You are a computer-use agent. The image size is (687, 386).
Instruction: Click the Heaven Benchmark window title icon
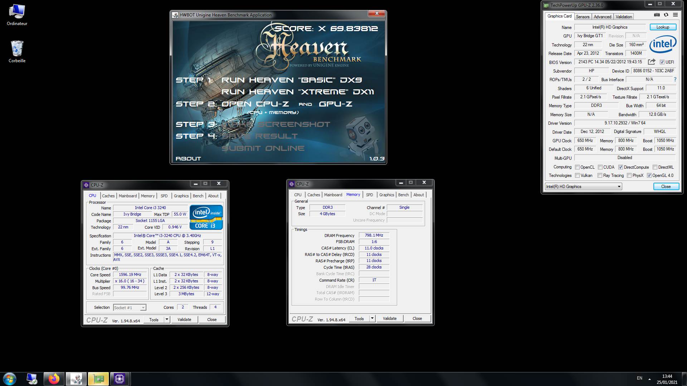coord(175,15)
